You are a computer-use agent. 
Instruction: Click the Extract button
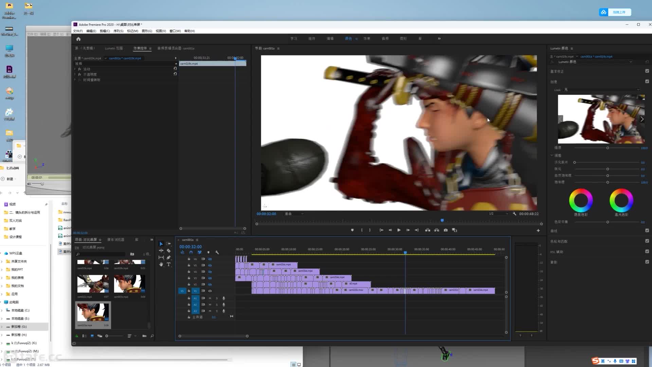coord(436,230)
